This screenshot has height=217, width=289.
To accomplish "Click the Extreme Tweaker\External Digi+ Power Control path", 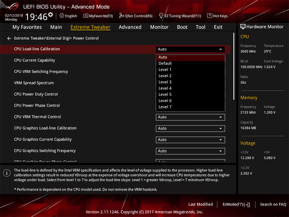I will (57, 38).
